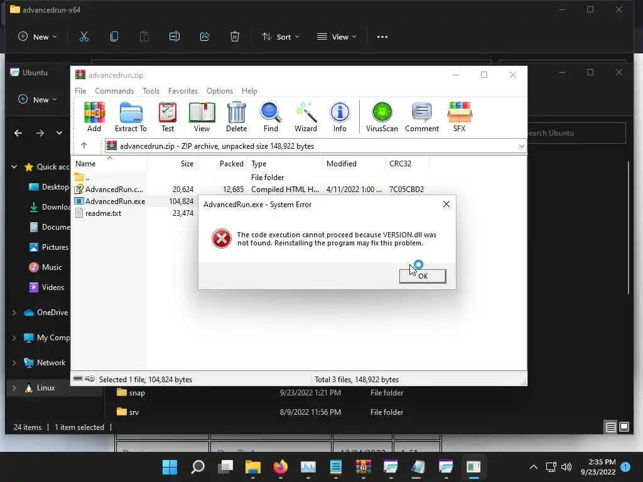Click the Find magnifier icon in WinRAR

tap(271, 117)
